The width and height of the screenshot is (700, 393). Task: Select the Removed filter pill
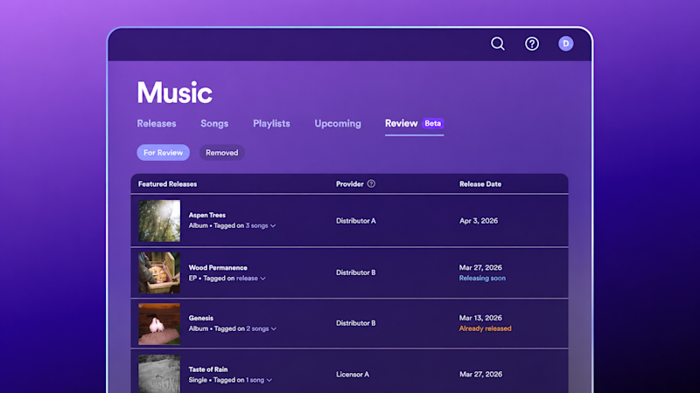tap(222, 152)
